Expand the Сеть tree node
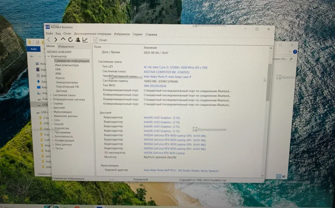The image size is (335, 208). point(52,120)
